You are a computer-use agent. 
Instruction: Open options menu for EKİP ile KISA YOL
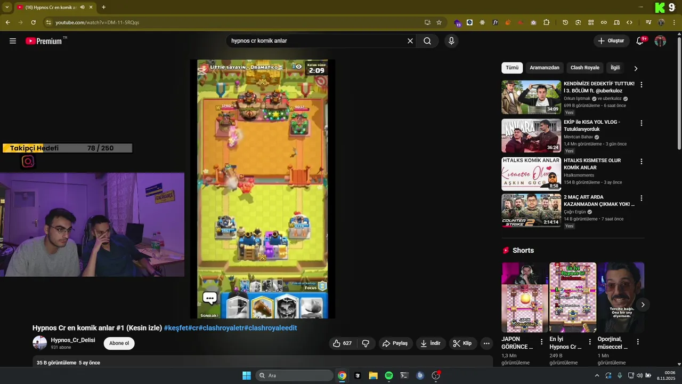click(642, 123)
